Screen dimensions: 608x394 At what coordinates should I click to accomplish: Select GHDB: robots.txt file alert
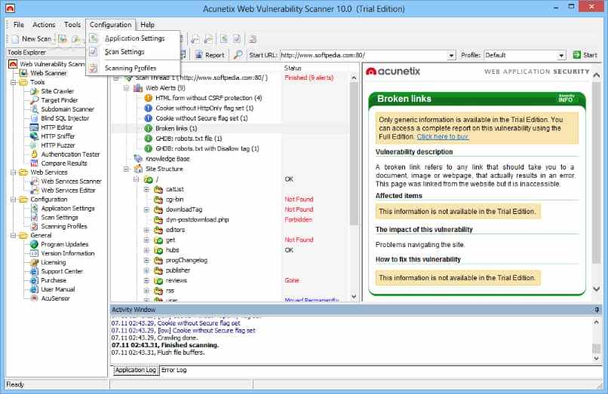[189, 139]
